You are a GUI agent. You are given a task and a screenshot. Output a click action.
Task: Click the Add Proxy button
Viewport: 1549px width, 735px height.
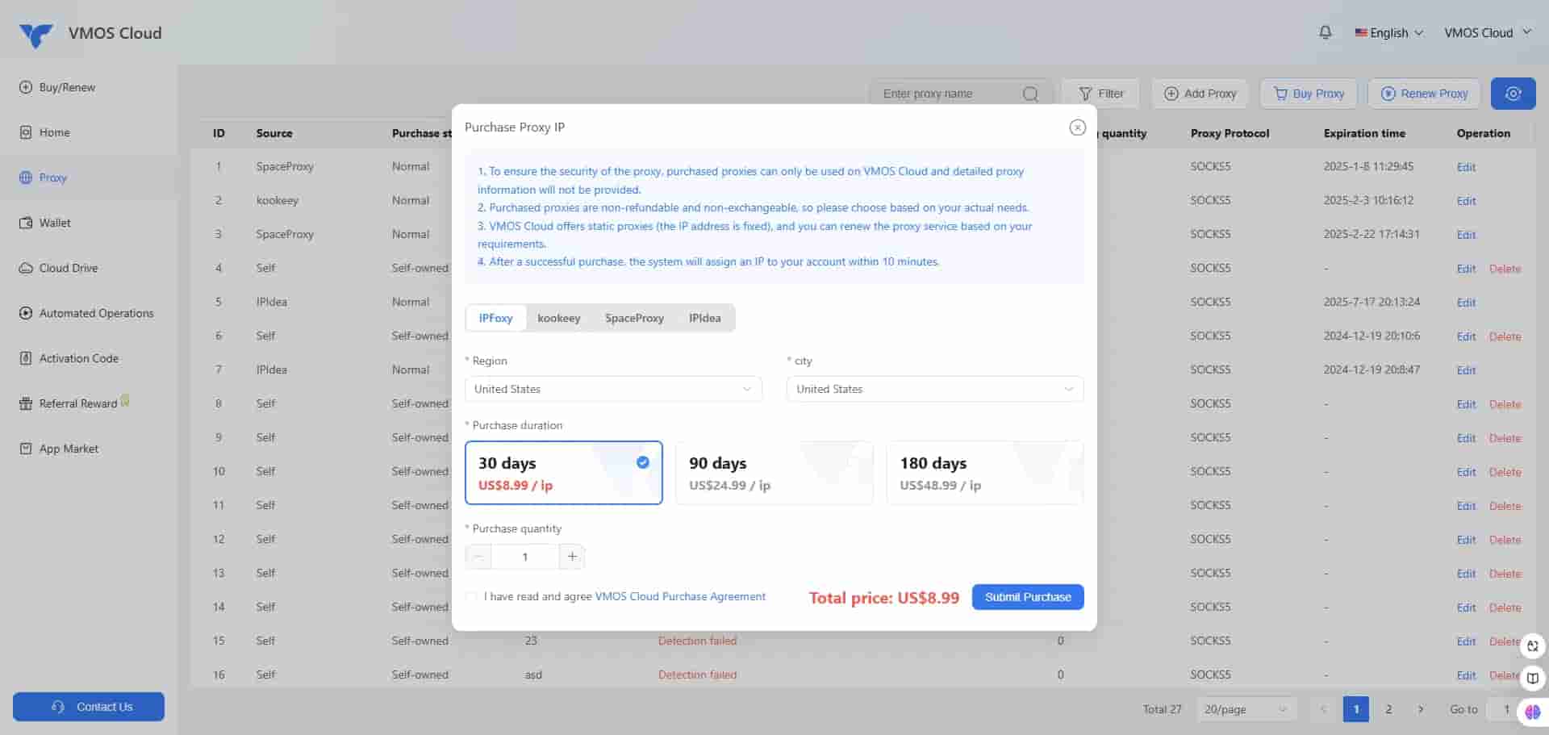tap(1200, 94)
